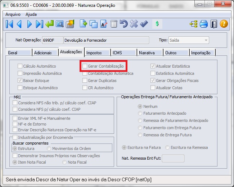Open the Arquivo menu

point(13,14)
